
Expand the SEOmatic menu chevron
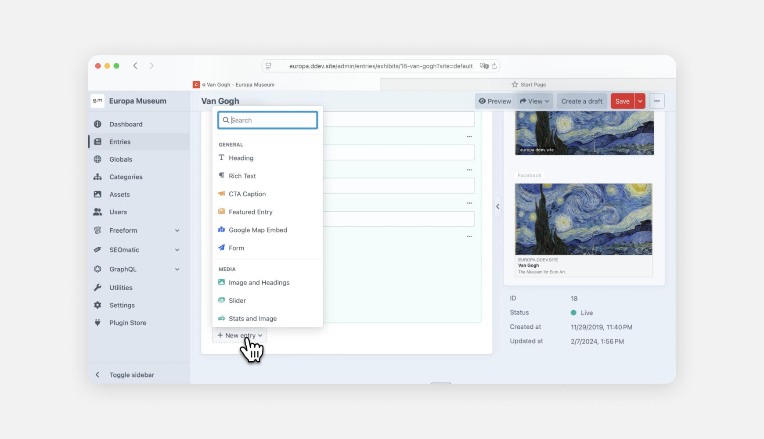(177, 249)
